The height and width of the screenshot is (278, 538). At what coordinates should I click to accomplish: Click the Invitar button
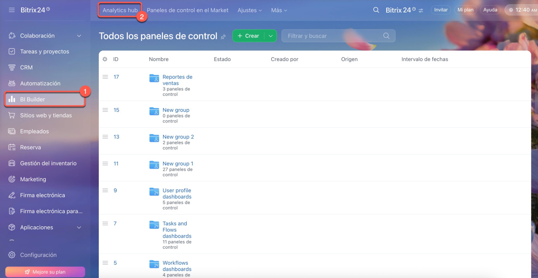pos(440,10)
